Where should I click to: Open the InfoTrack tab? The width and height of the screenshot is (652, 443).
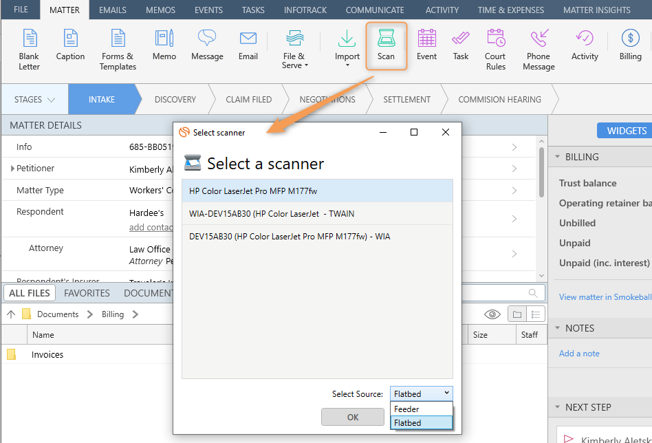(x=305, y=10)
